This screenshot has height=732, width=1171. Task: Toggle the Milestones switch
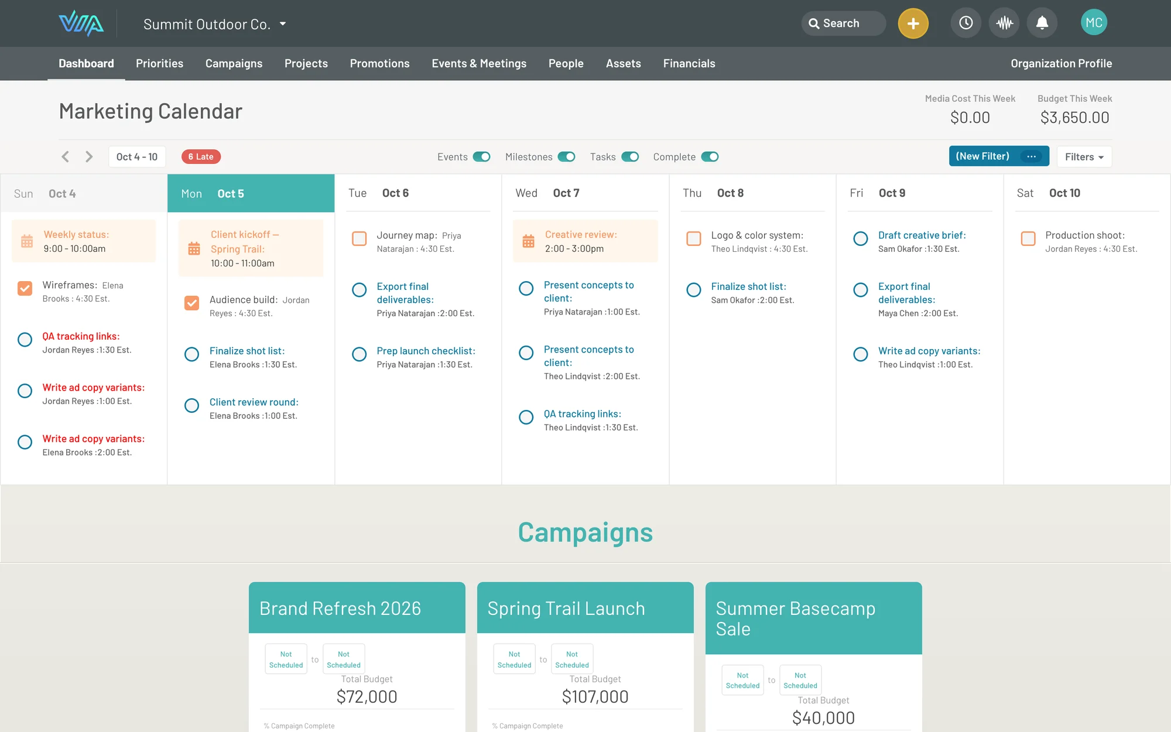click(566, 157)
